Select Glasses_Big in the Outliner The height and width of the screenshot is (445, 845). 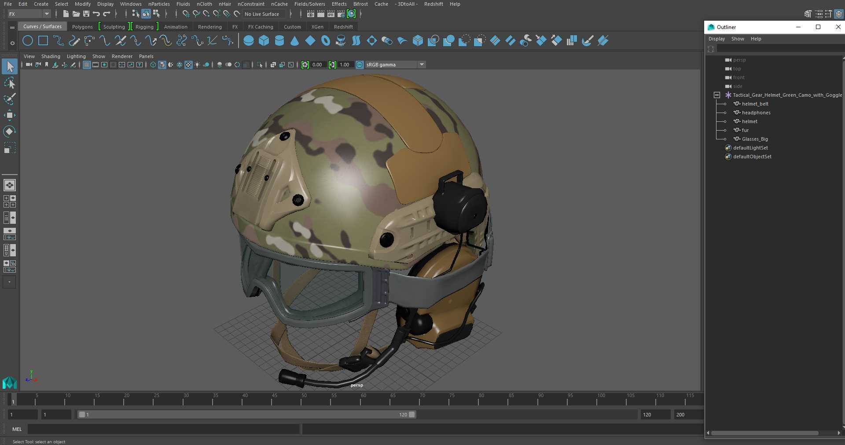[755, 139]
